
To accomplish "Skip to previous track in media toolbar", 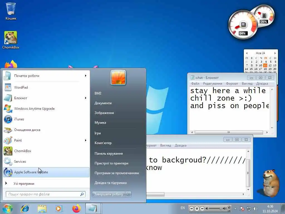I will [191, 208].
